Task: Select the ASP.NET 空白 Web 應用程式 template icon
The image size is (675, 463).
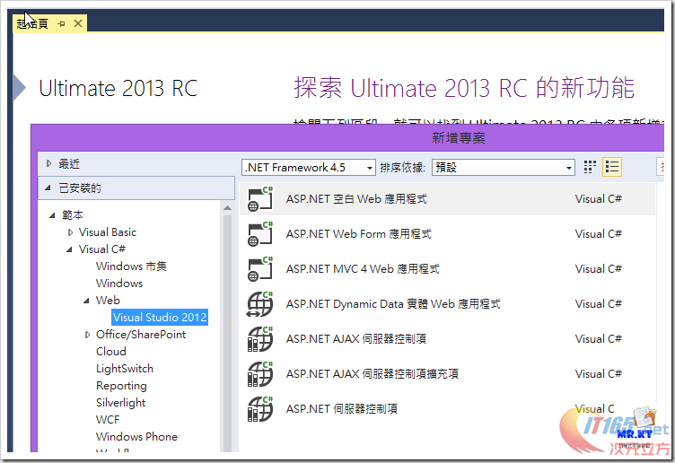Action: click(260, 198)
